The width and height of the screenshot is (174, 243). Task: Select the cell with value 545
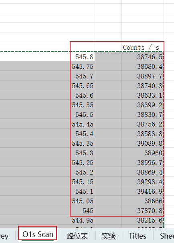click(x=83, y=211)
